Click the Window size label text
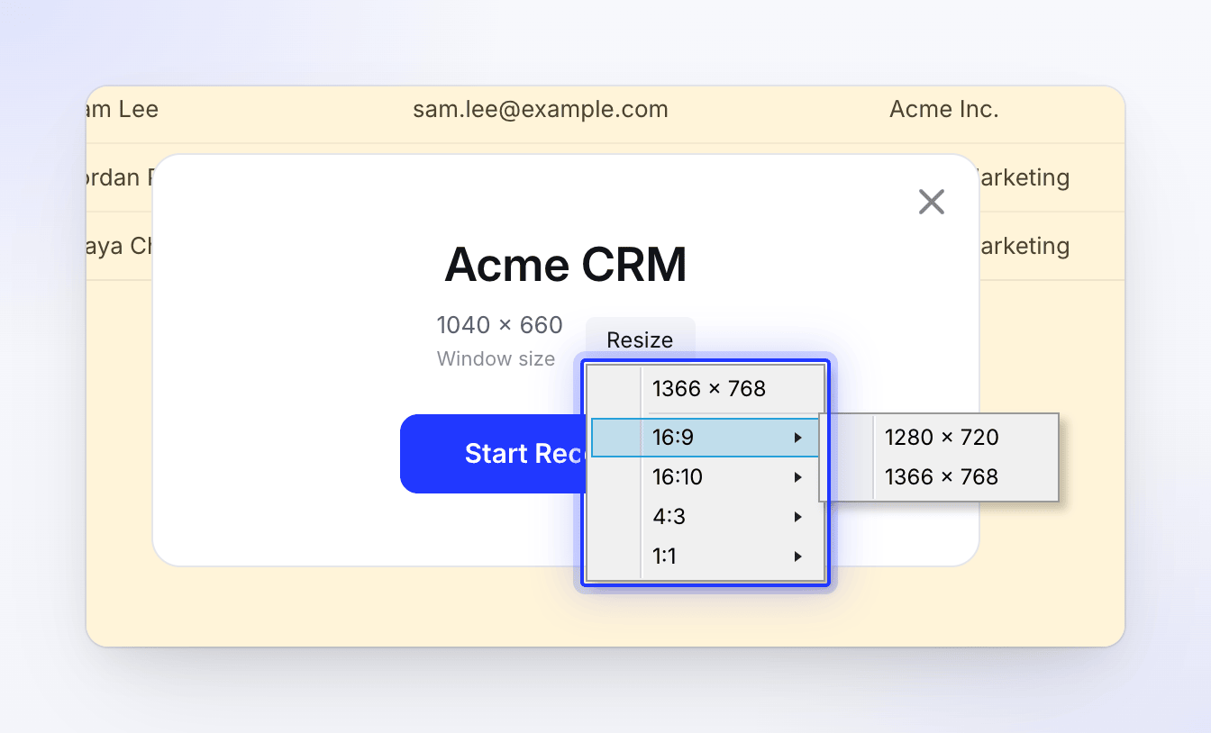This screenshot has width=1211, height=733. tap(496, 359)
